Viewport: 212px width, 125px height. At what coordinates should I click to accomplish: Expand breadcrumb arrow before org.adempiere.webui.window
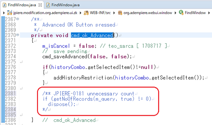pyautogui.click(x=114, y=13)
